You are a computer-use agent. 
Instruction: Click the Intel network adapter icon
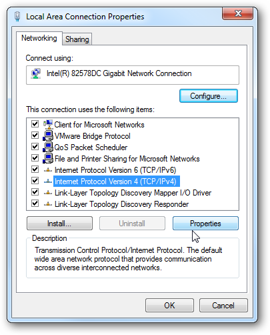36,73
